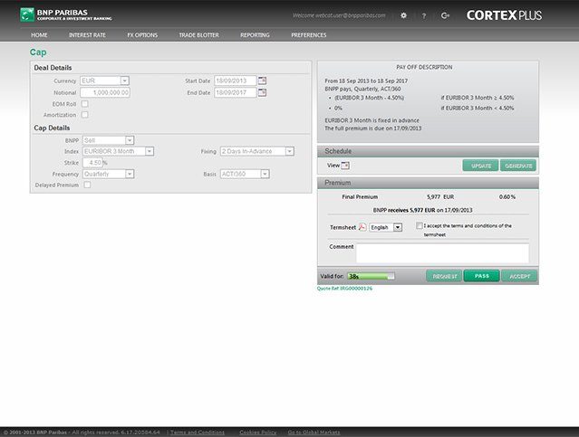Click the quote validity countdown bar
This screenshot has height=437, width=579.
tap(371, 276)
